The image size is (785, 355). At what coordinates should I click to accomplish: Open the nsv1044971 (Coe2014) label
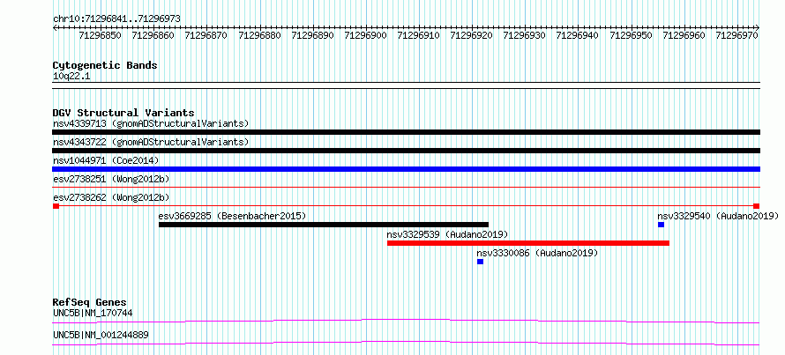click(x=106, y=160)
